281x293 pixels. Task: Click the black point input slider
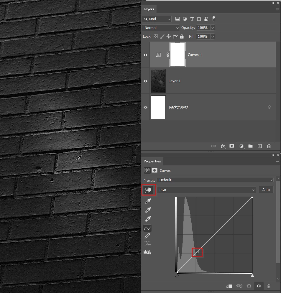177,276
